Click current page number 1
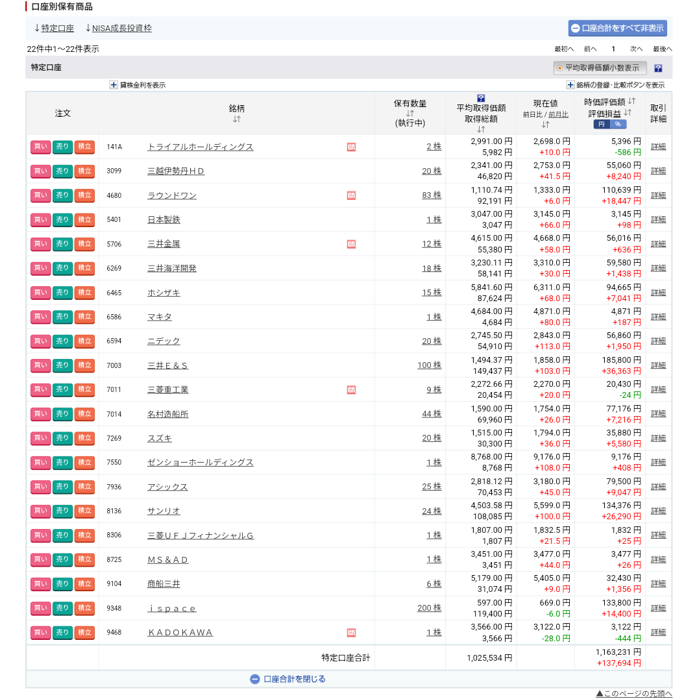The image size is (697, 699). (613, 49)
